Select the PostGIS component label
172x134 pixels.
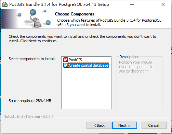(x=75, y=60)
